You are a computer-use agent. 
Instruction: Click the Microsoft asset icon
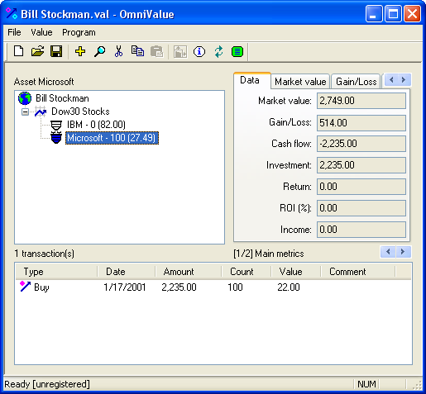[x=56, y=138]
